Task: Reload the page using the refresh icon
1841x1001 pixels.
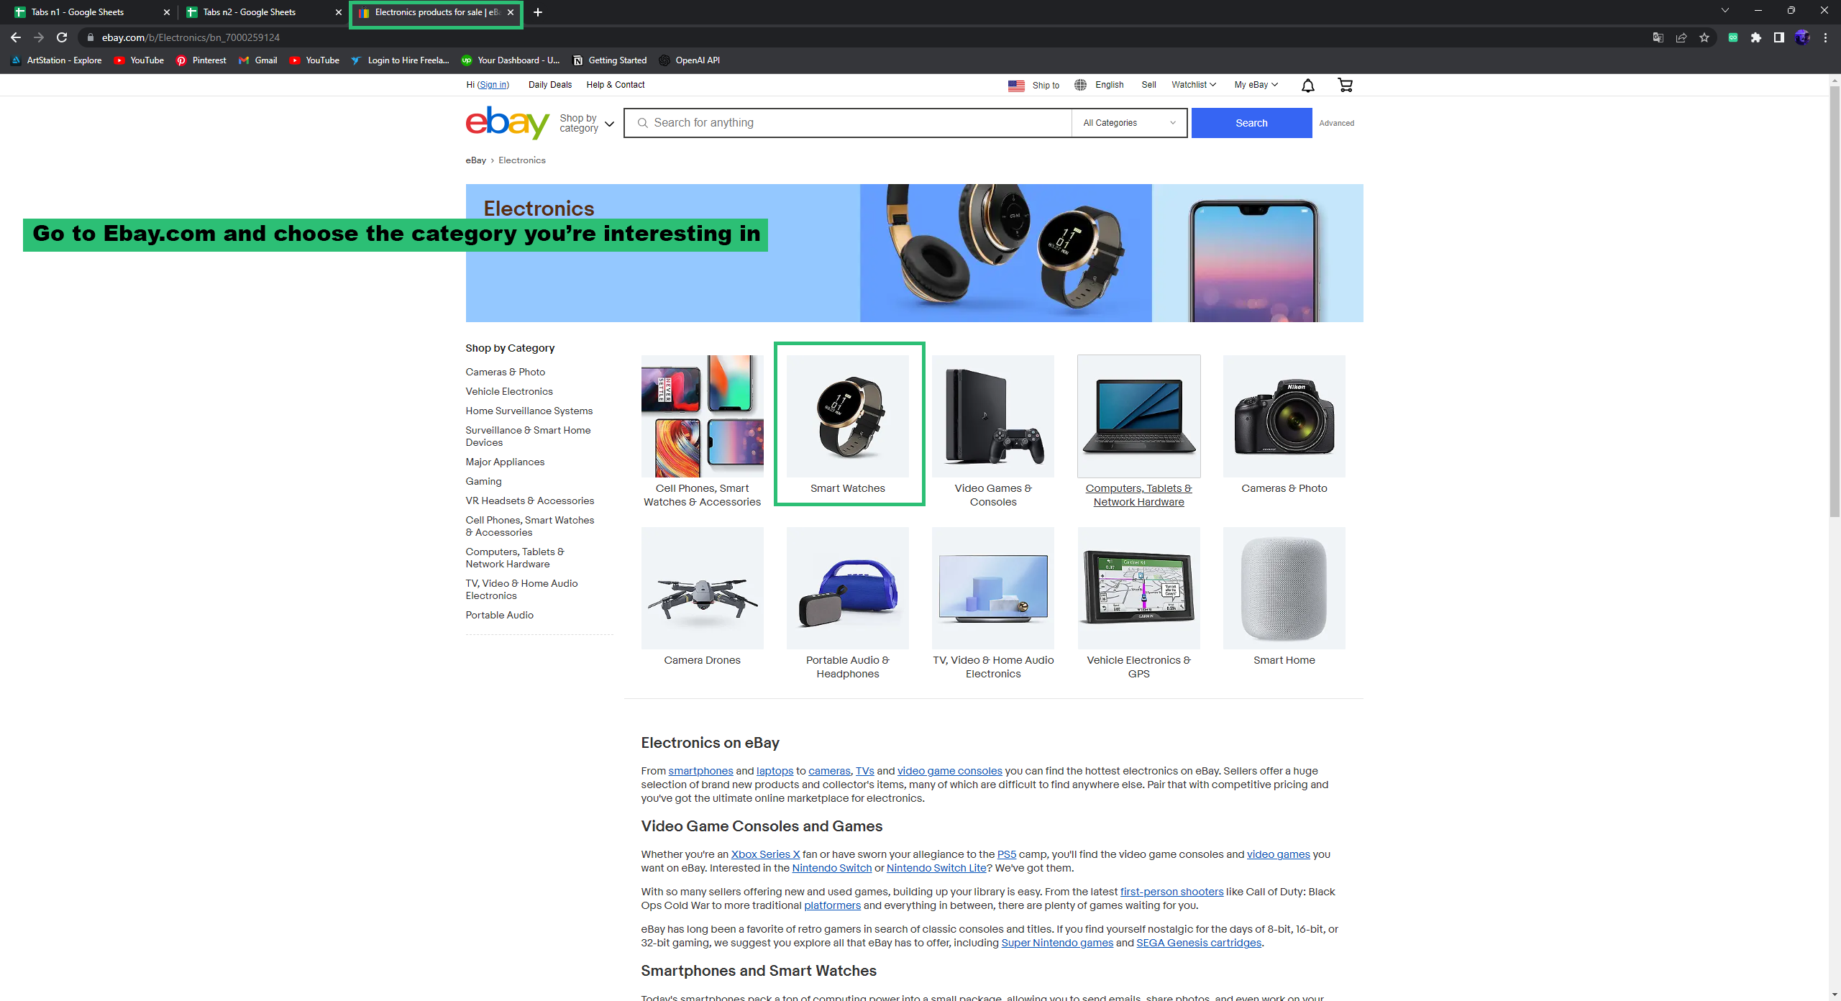Action: [x=62, y=37]
